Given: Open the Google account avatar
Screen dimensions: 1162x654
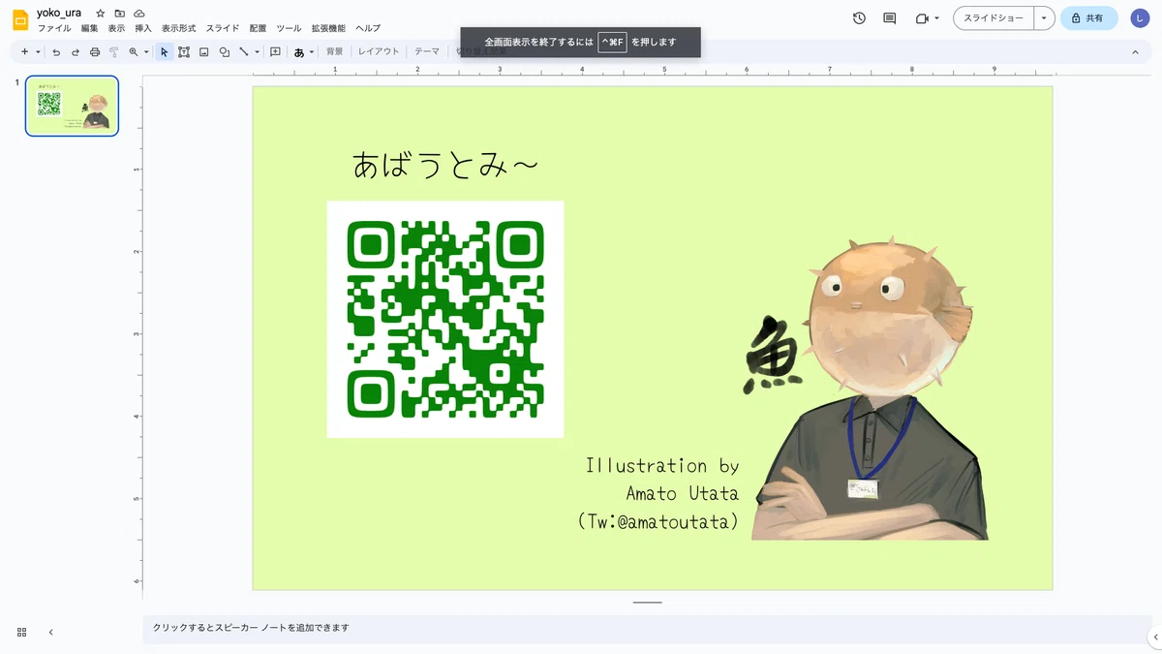Looking at the screenshot, I should click(1140, 18).
